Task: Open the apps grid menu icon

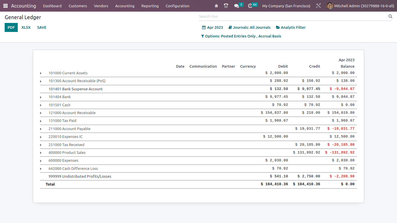Action: (x=6, y=6)
